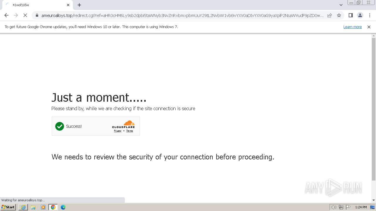
Task: Open the Windows Start menu
Action: click(8, 207)
